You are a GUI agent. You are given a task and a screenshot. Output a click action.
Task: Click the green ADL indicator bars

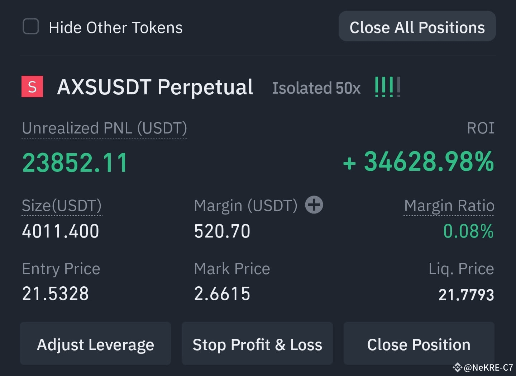pos(387,87)
